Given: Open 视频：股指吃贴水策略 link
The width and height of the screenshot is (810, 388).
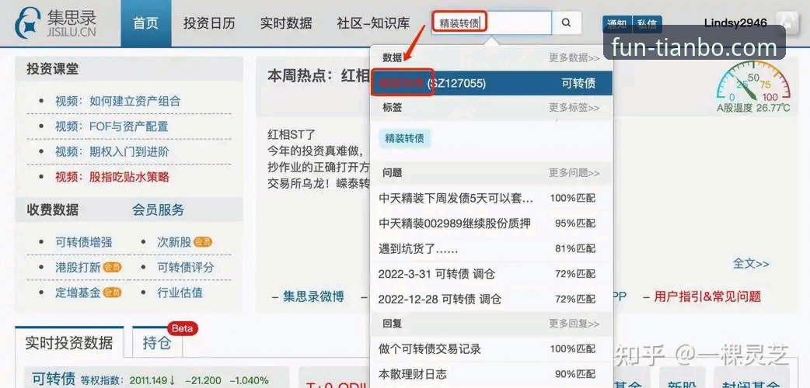Looking at the screenshot, I should click(x=112, y=177).
